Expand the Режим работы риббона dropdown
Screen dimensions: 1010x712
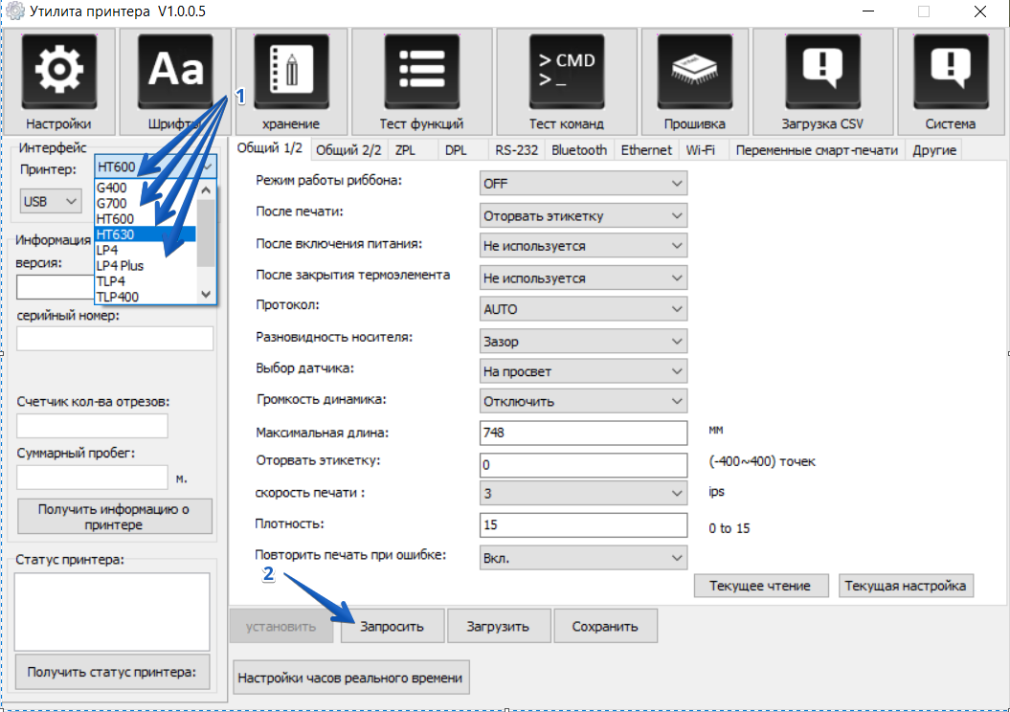(583, 183)
